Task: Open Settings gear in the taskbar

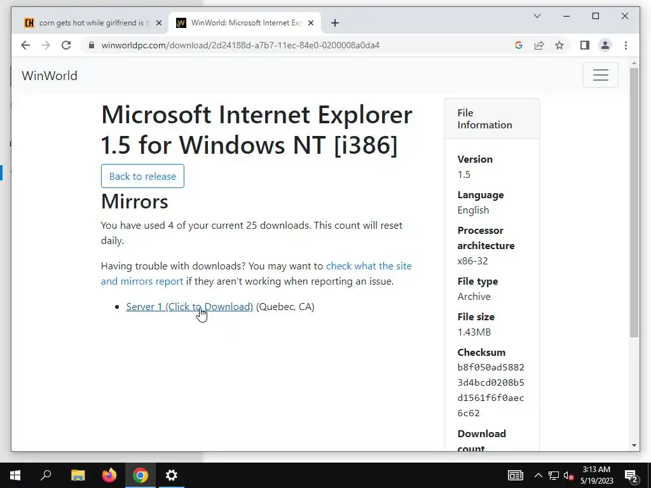Action: click(172, 475)
